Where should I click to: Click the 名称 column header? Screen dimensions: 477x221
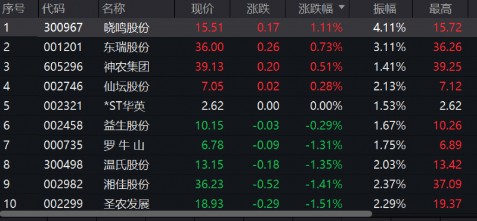pyautogui.click(x=113, y=9)
